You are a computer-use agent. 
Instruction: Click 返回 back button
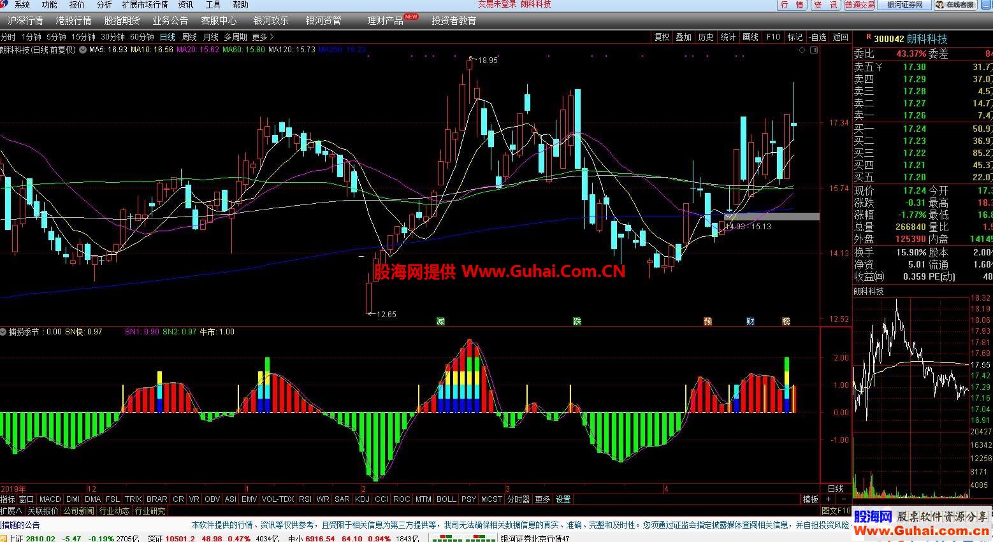pos(841,37)
